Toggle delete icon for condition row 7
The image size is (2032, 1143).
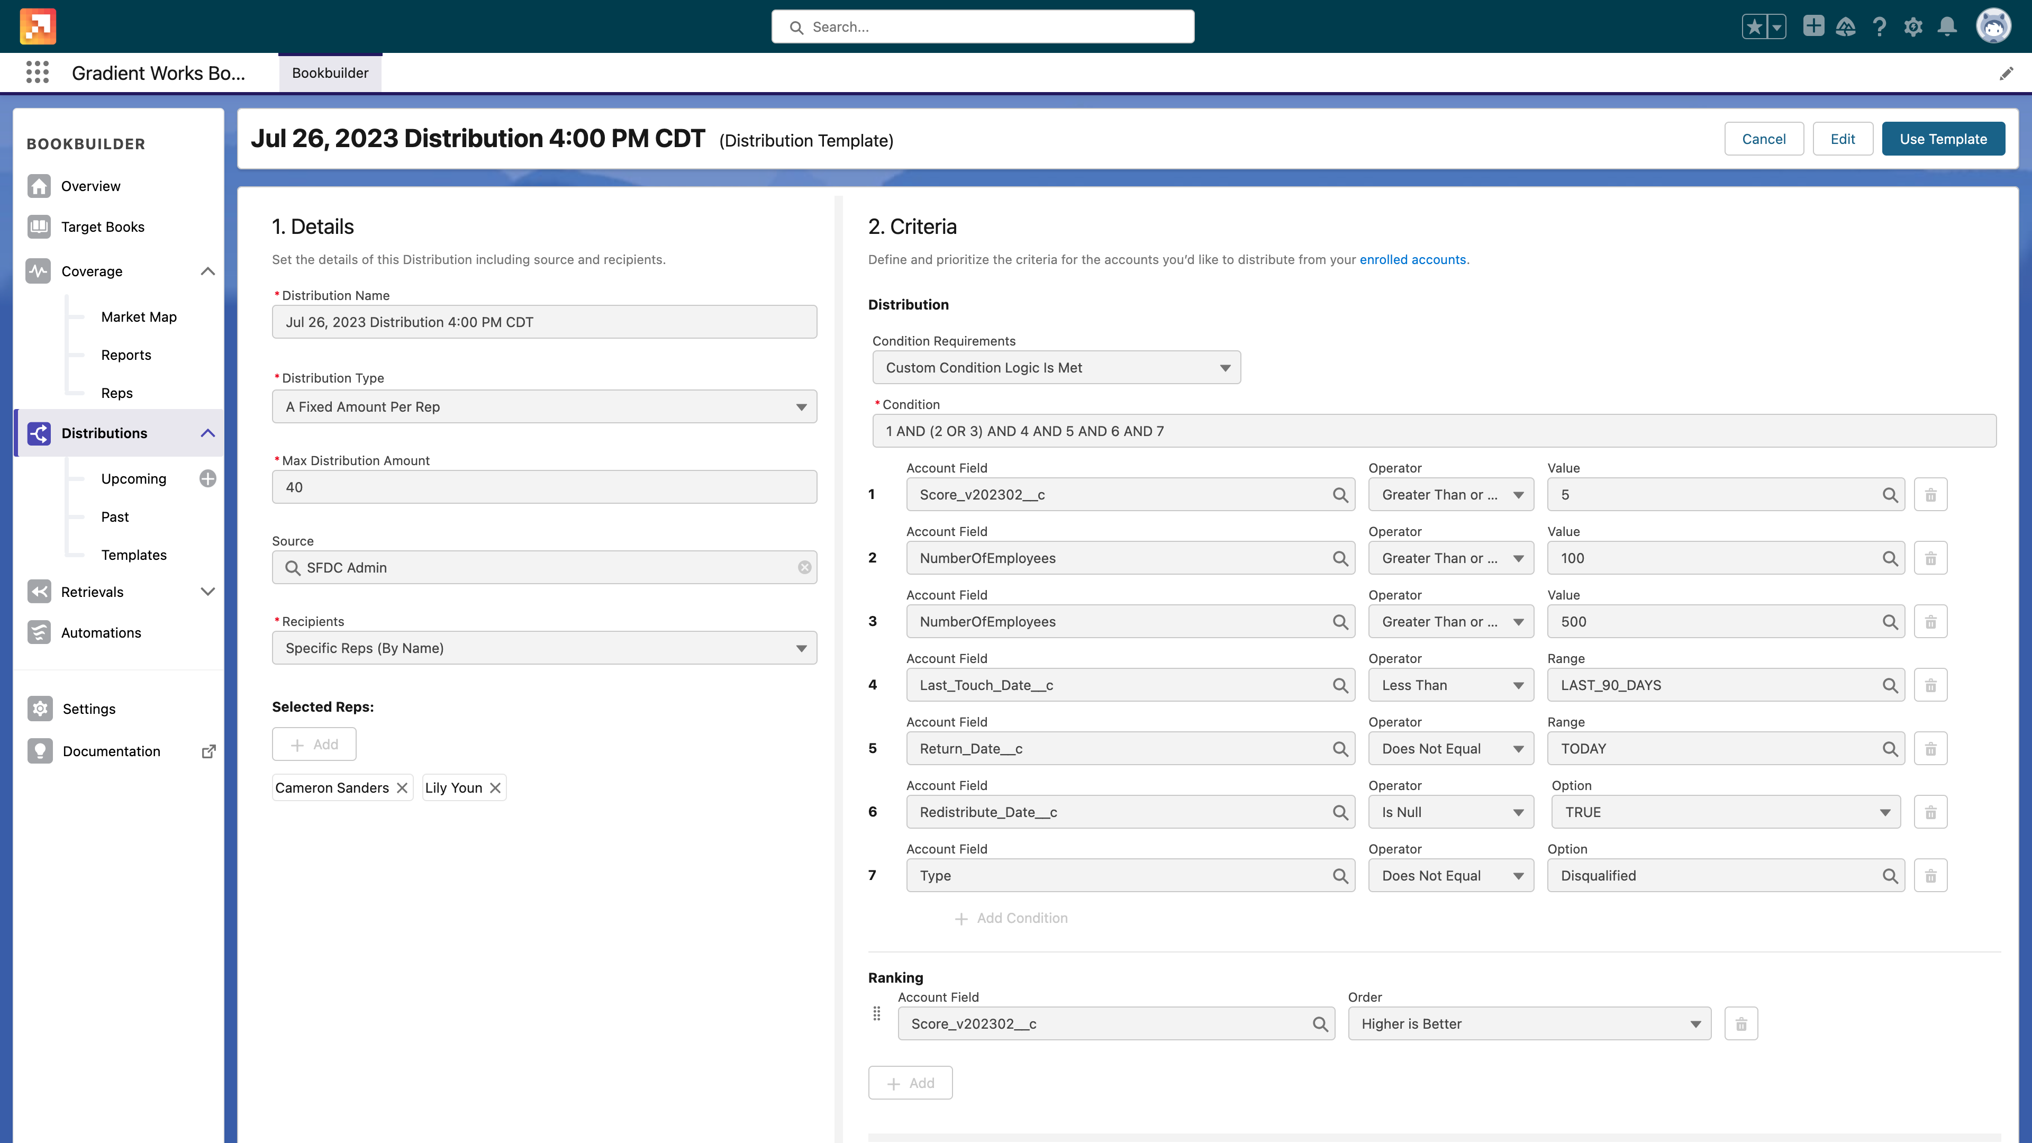pyautogui.click(x=1931, y=875)
